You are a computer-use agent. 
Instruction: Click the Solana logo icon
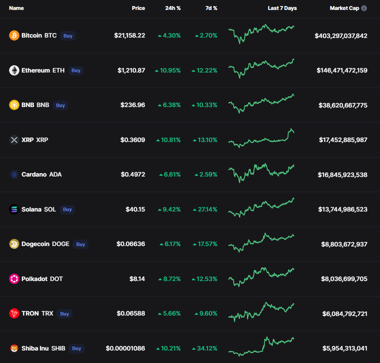14,209
